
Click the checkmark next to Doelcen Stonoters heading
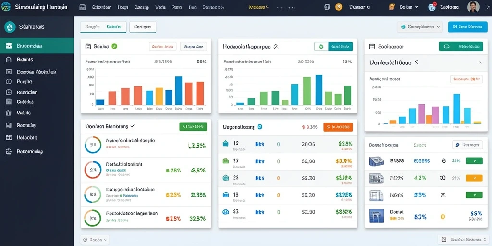pyautogui.click(x=133, y=126)
